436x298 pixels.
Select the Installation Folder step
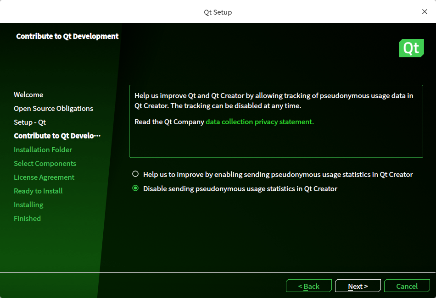pyautogui.click(x=43, y=149)
